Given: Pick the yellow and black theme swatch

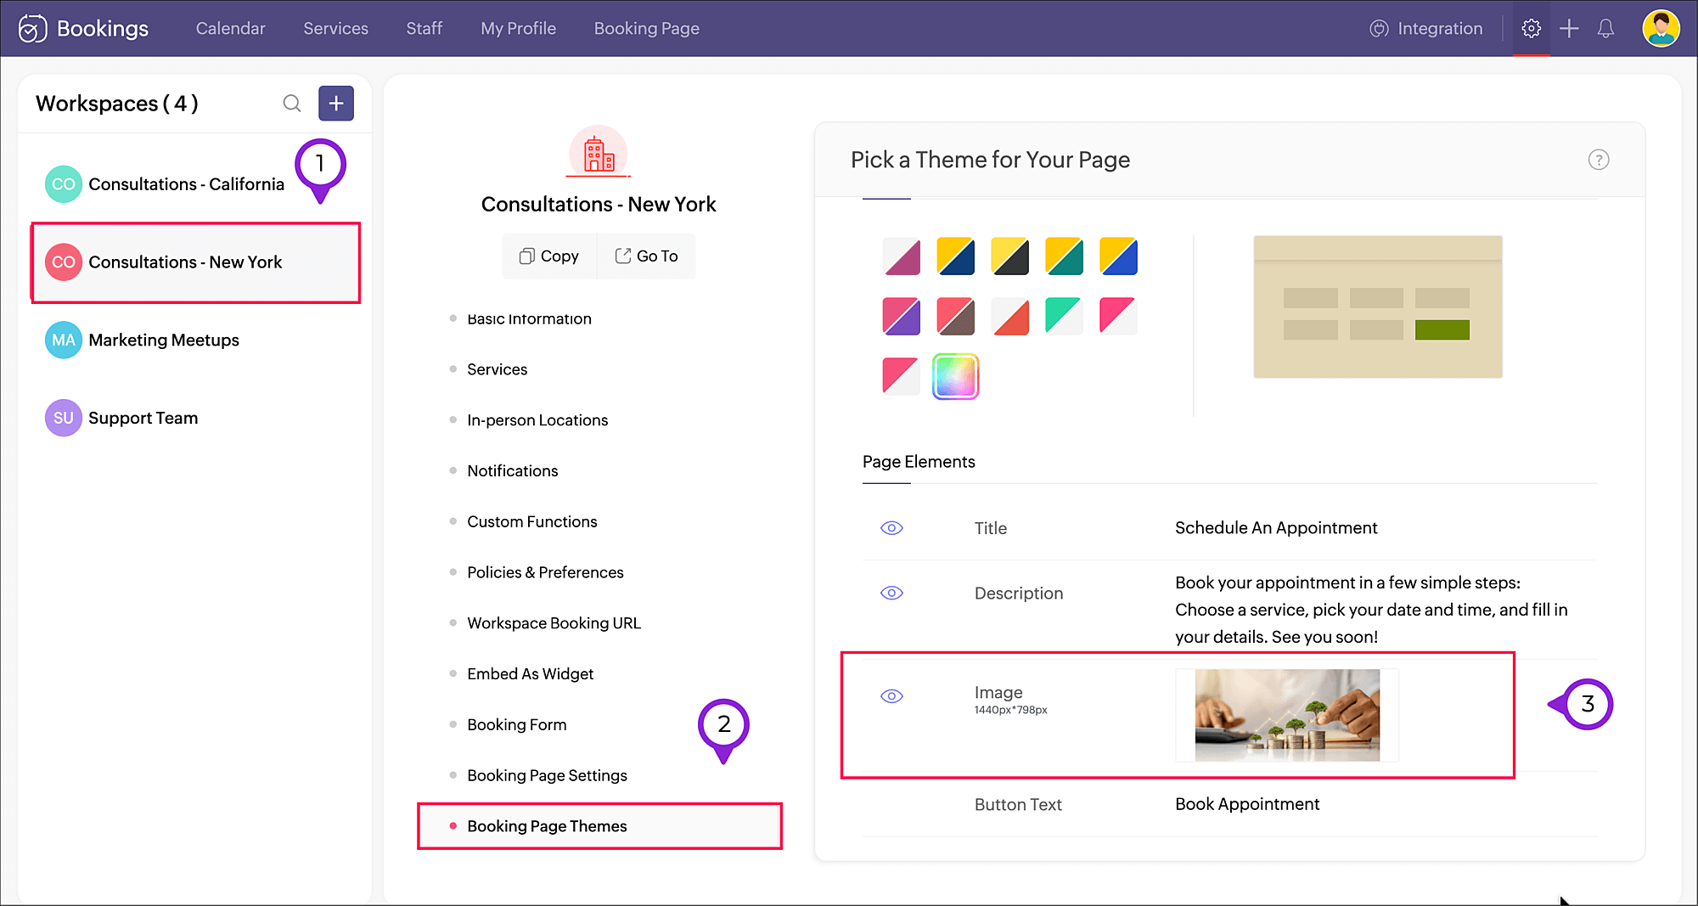Looking at the screenshot, I should coord(1010,256).
